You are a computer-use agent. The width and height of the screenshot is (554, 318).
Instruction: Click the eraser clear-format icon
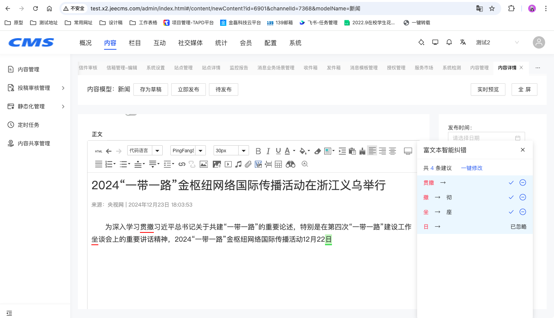(317, 151)
